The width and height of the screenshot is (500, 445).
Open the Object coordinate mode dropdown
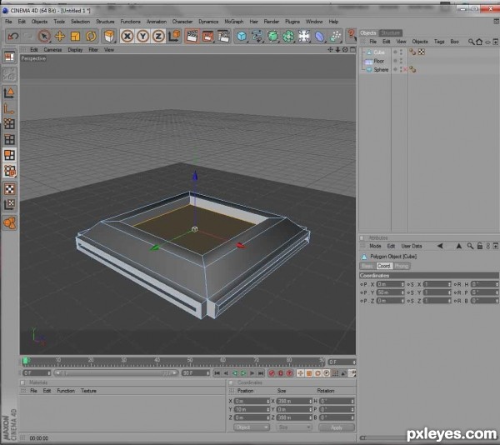[252, 427]
